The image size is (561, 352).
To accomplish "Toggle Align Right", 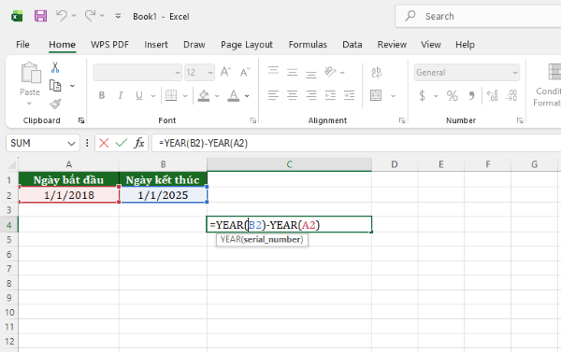I will pos(311,95).
